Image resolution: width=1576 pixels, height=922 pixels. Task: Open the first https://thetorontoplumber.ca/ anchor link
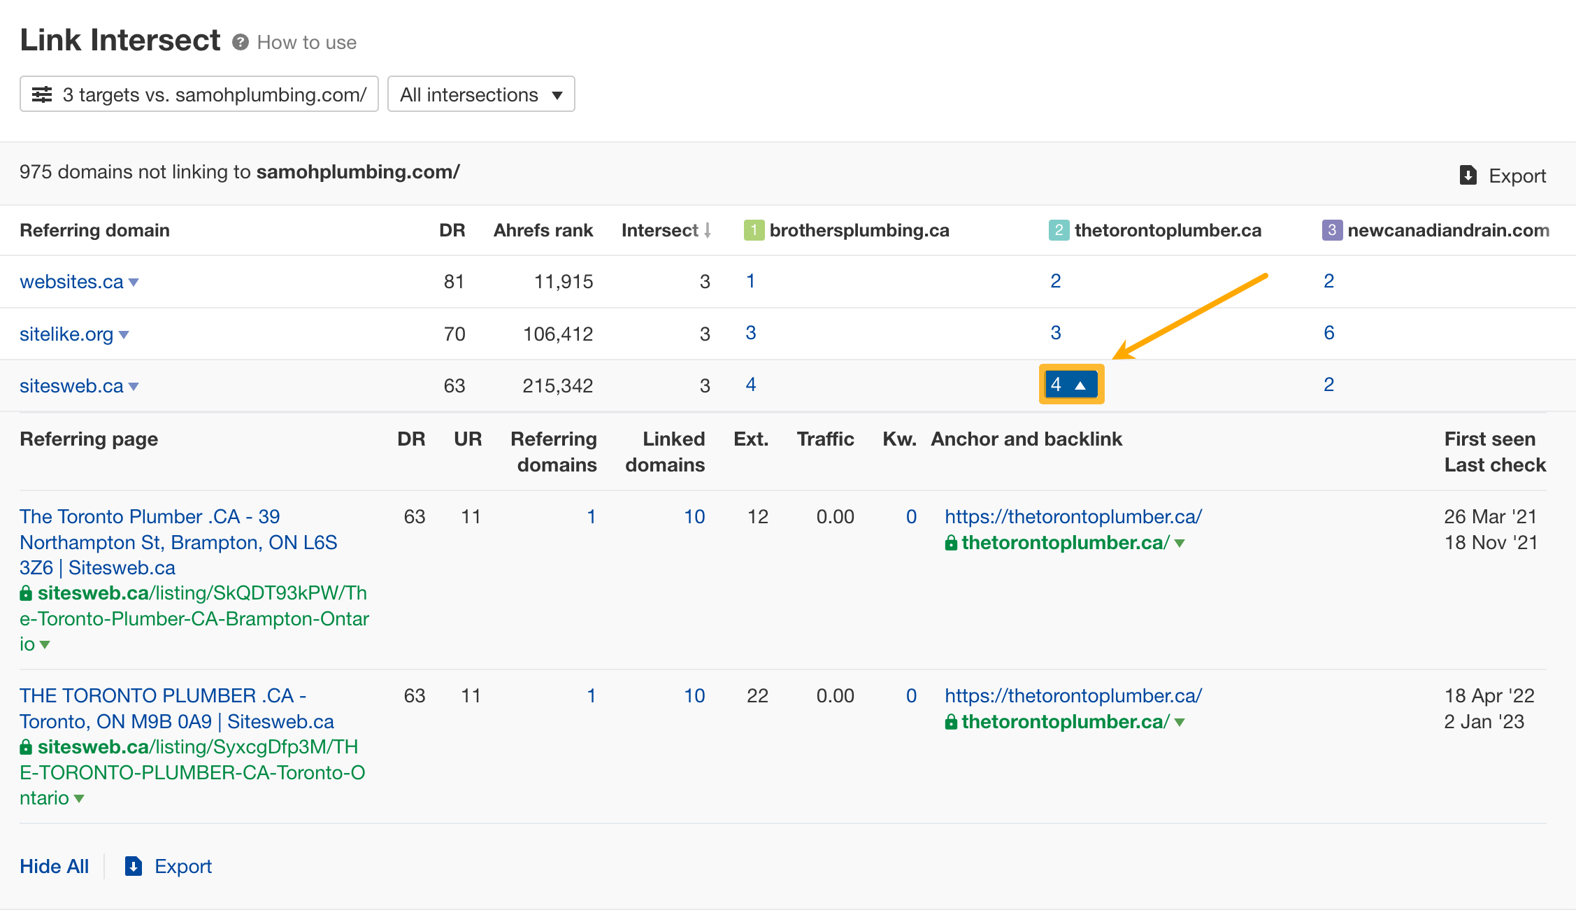point(1073,517)
